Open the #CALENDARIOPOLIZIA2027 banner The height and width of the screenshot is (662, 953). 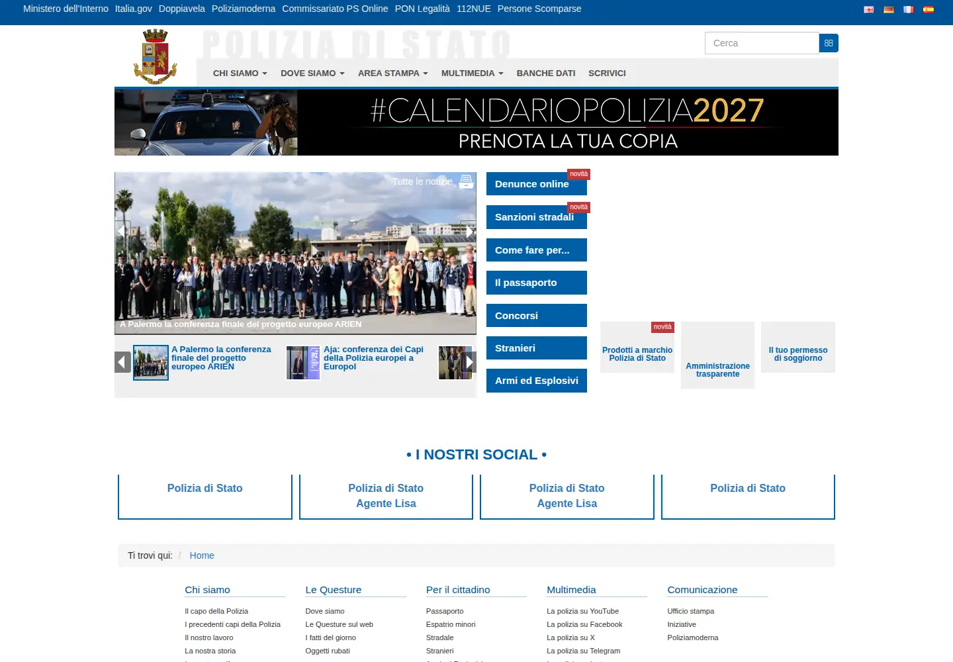click(x=476, y=122)
